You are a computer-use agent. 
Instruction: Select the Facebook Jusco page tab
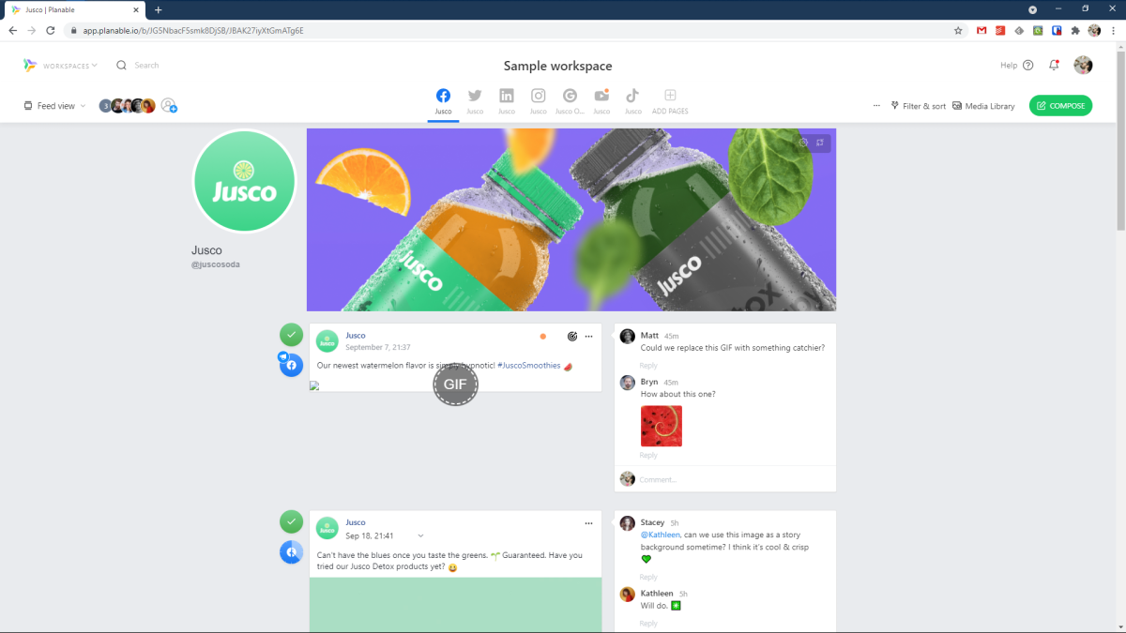[443, 101]
